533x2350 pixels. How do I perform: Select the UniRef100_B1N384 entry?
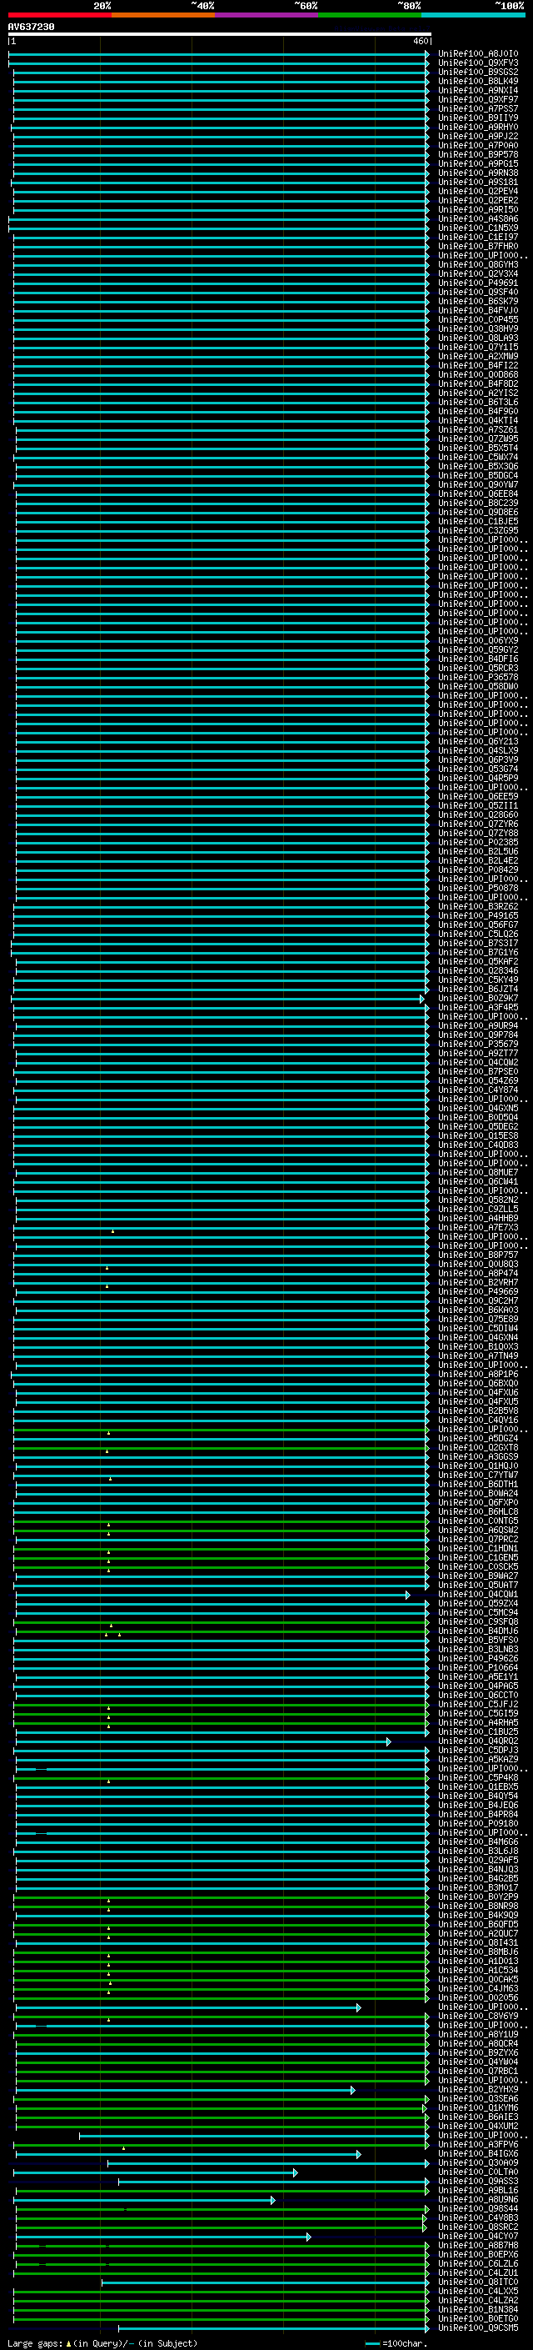[478, 2309]
